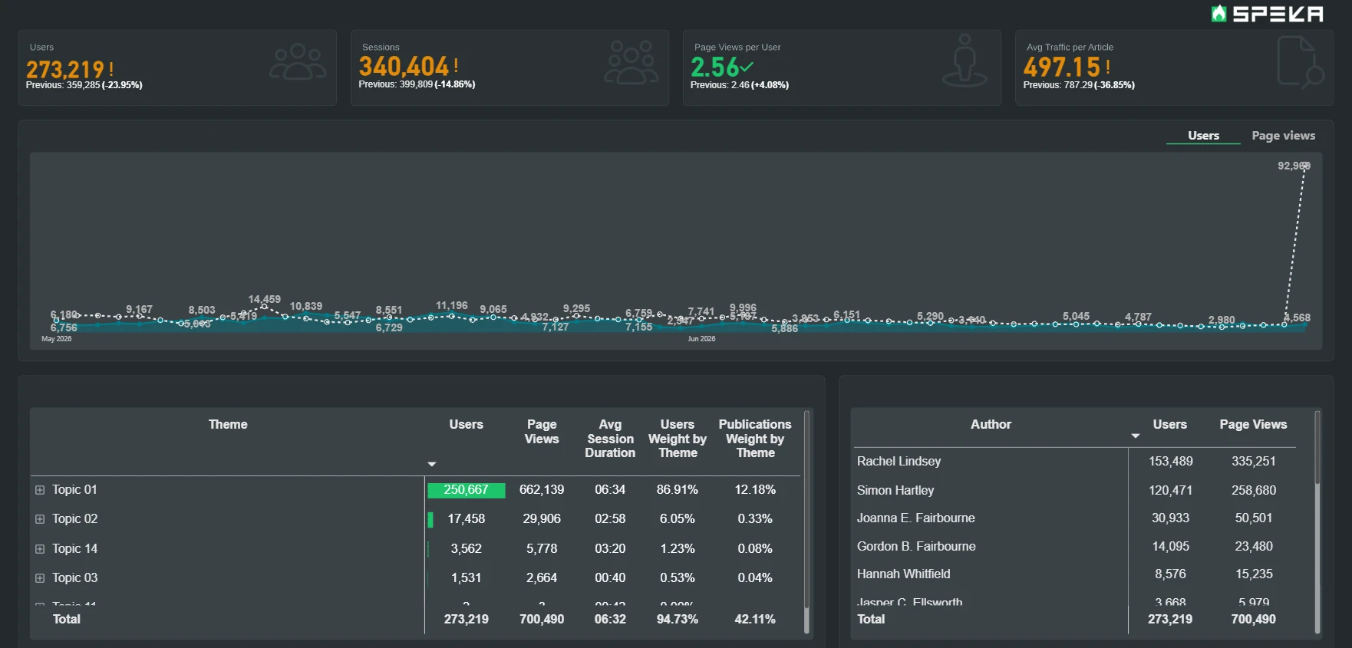Viewport: 1352px width, 648px height.
Task: Click the 92,9 peak data point on chart
Action: [1305, 166]
